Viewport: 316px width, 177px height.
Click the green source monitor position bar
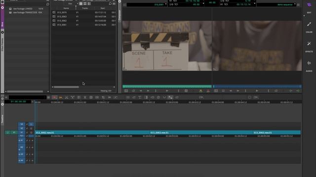tap(167, 87)
